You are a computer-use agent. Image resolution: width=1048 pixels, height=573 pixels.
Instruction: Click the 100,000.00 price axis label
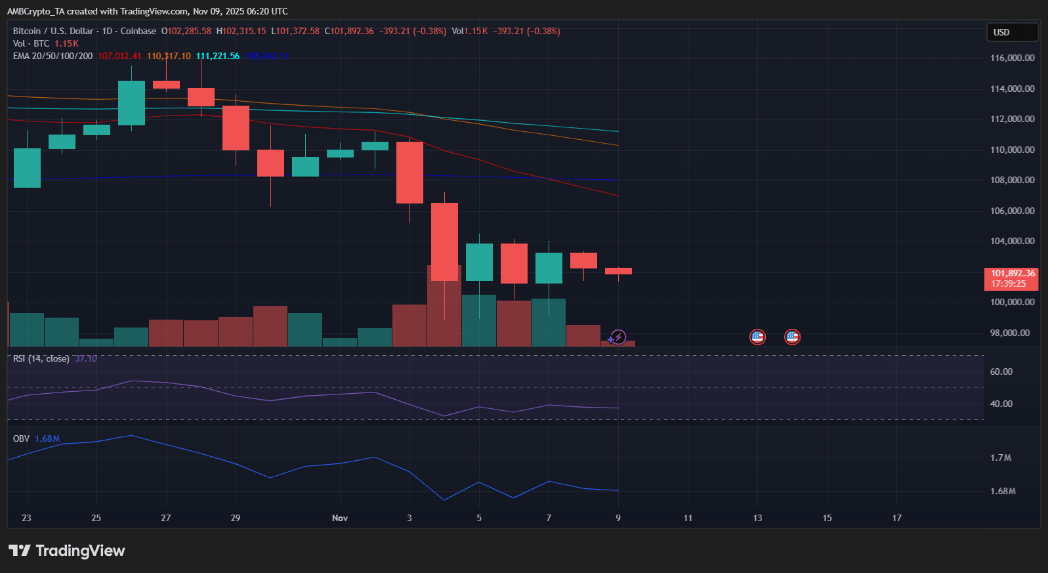[1012, 302]
